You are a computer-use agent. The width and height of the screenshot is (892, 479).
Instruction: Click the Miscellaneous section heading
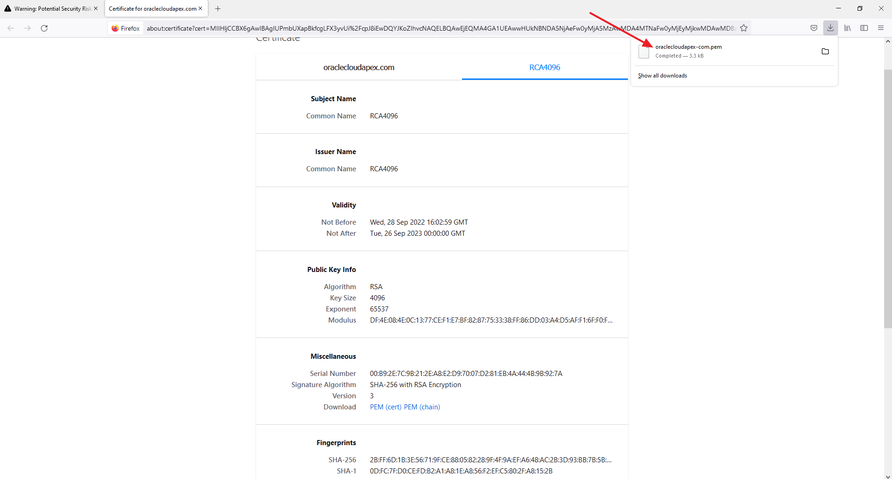(333, 356)
